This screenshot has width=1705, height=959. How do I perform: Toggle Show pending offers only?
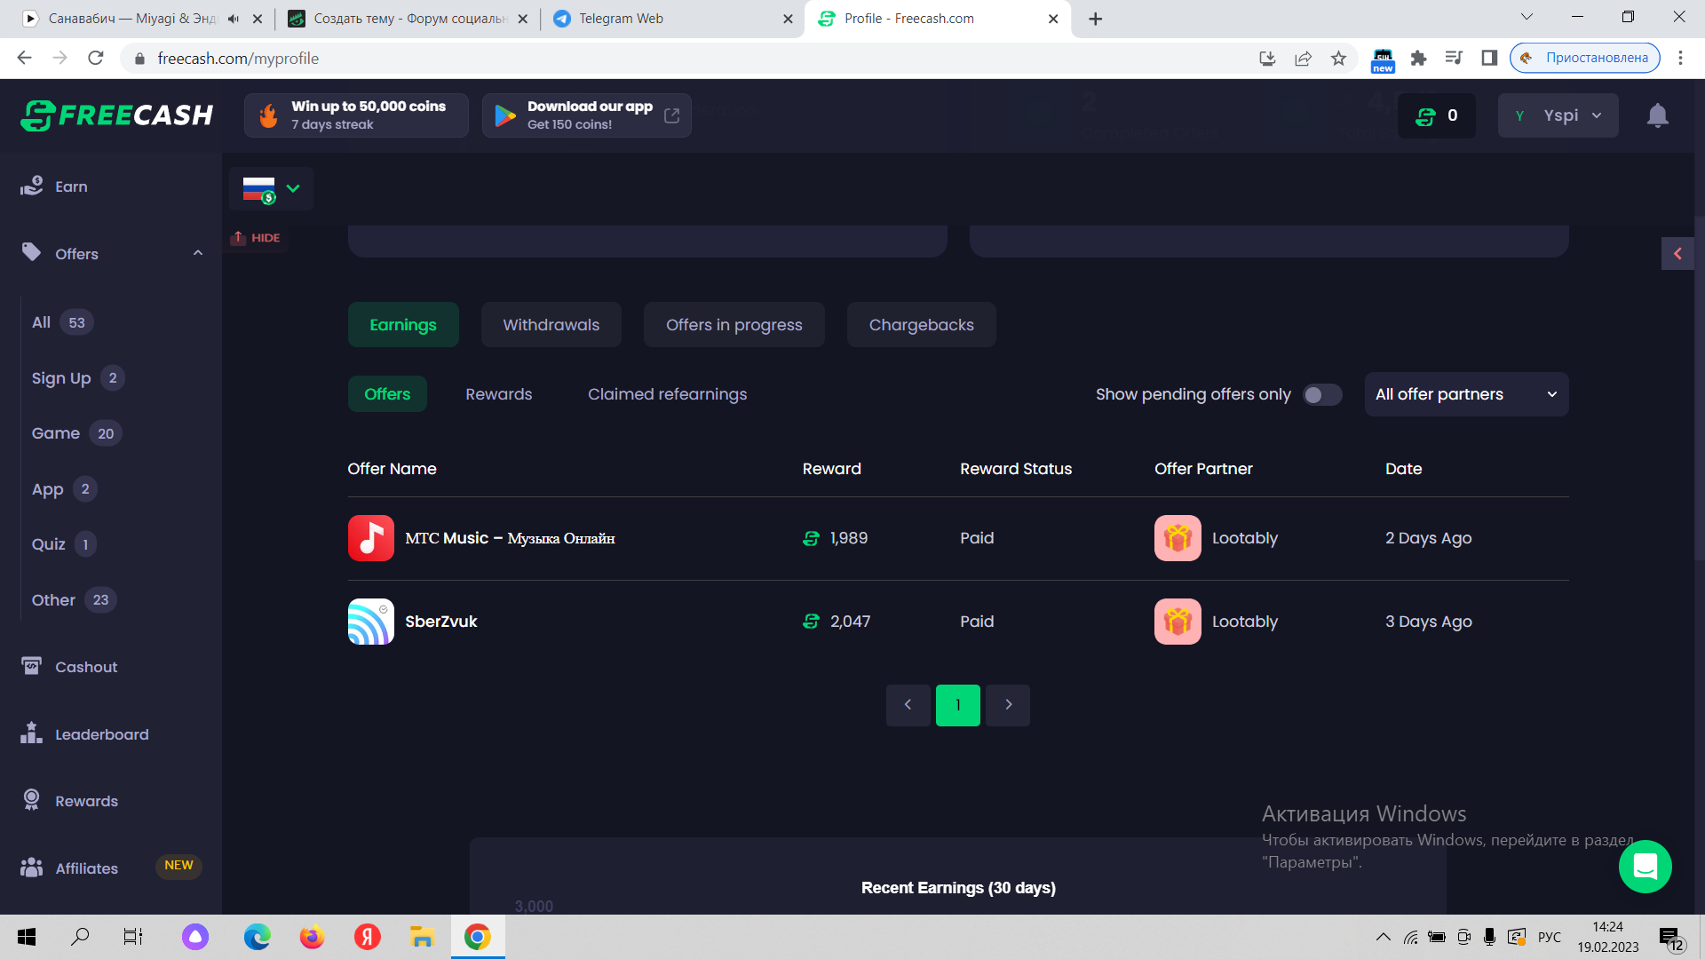tap(1321, 394)
